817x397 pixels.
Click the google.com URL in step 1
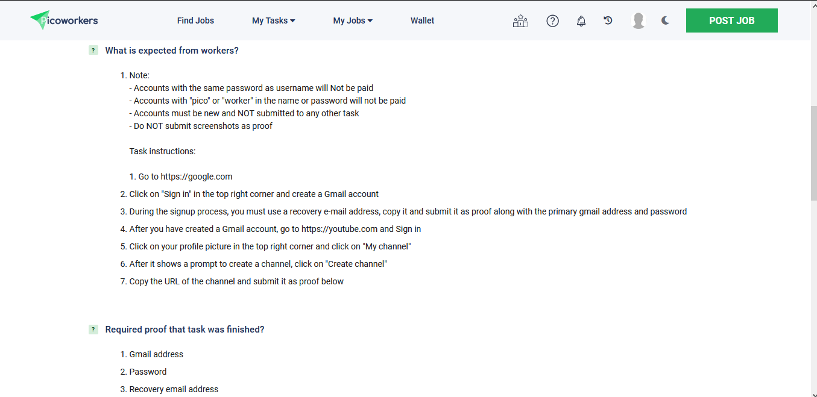tap(197, 177)
